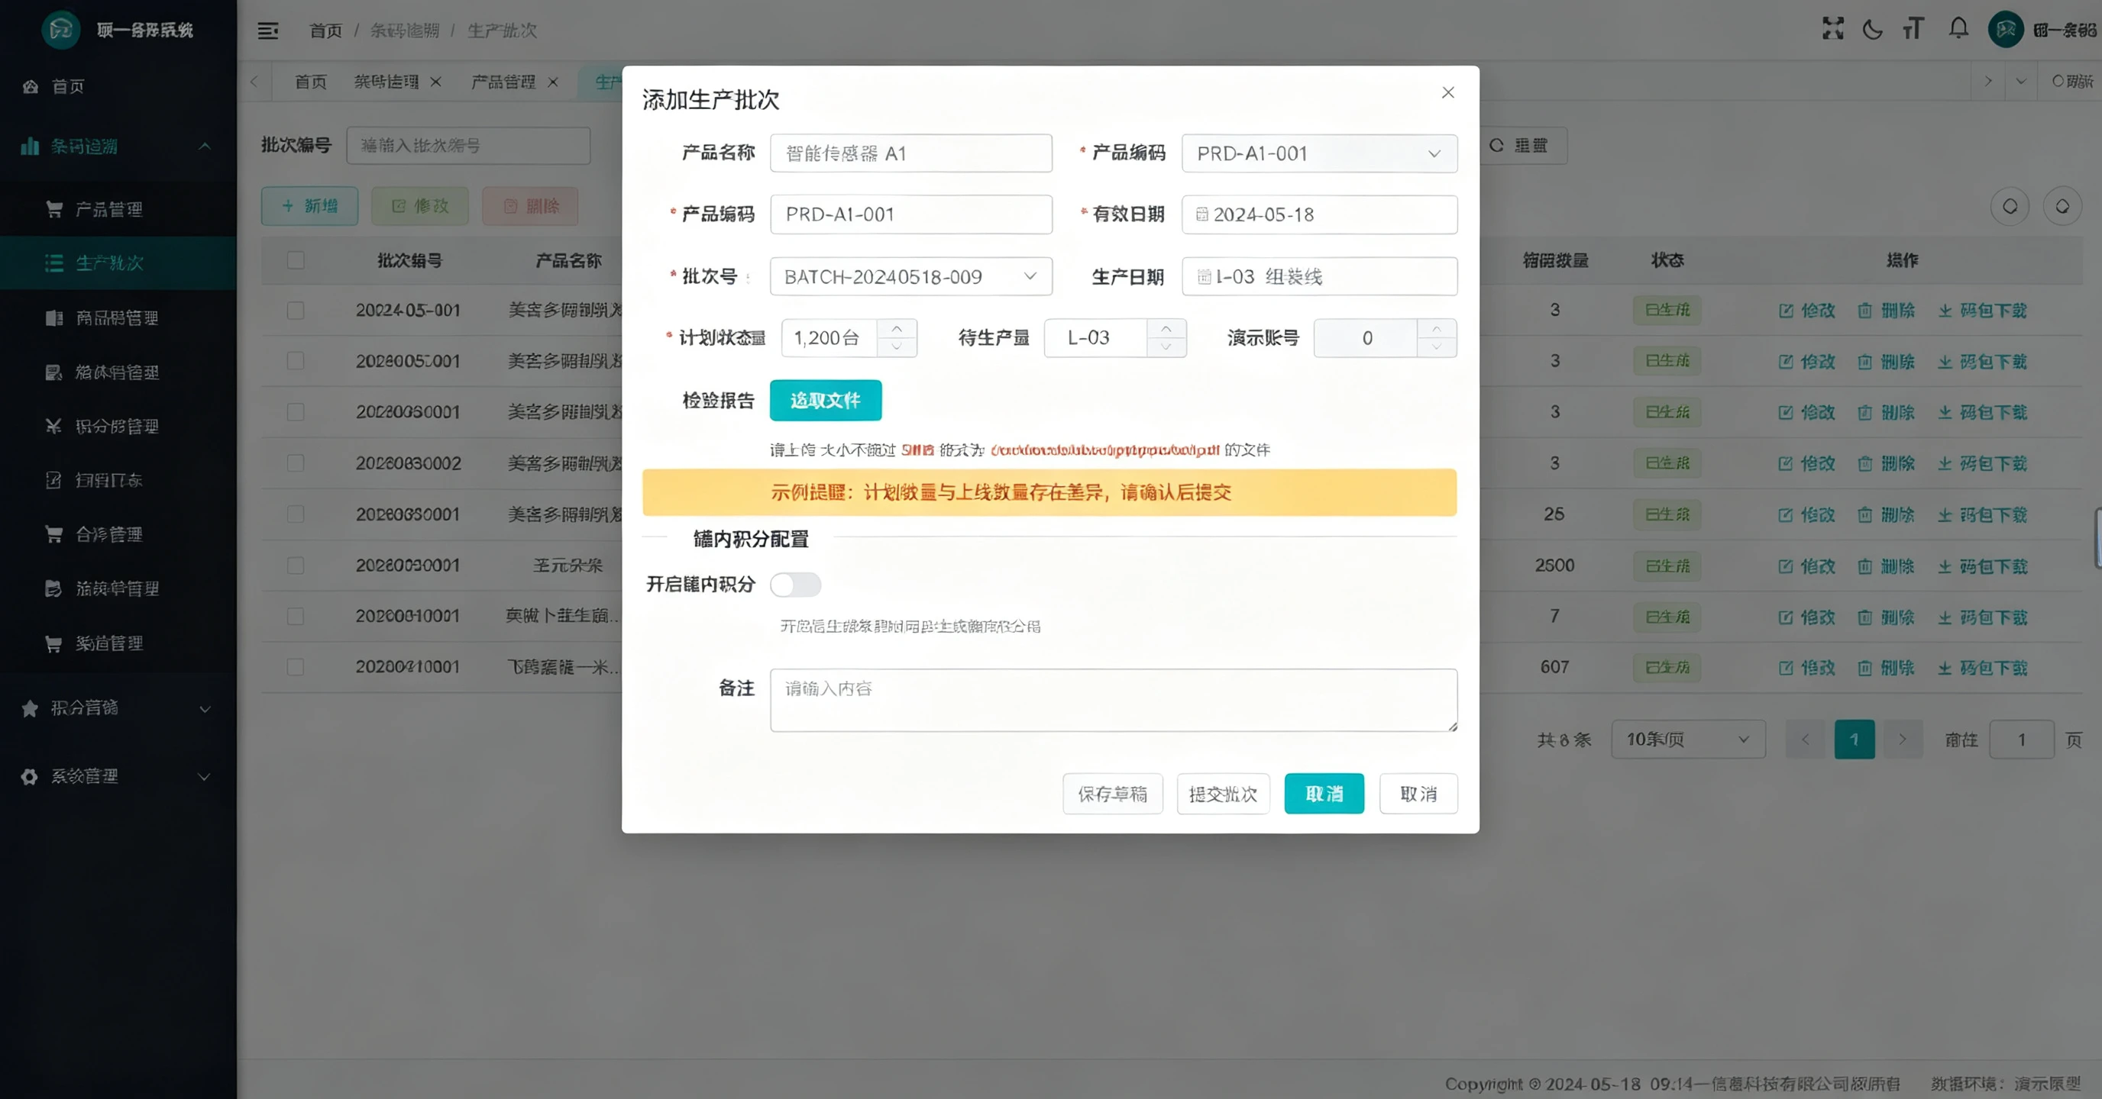Click the reset 重置 button icon
Screen dimensions: 2102x1099
pos(1496,145)
